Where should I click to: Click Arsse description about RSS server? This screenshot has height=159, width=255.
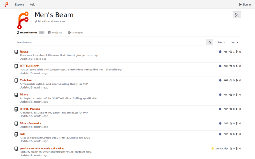(x=59, y=55)
